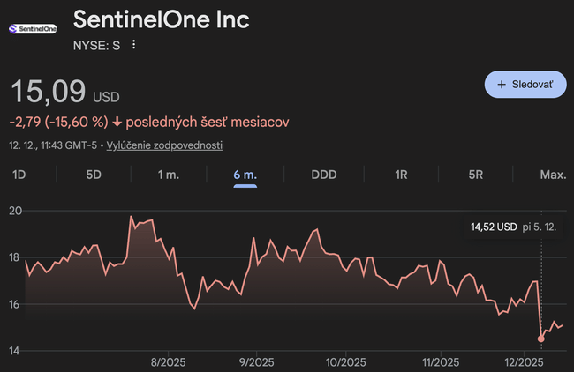
Task: Click the SentinelOne company logo
Action: (33, 28)
